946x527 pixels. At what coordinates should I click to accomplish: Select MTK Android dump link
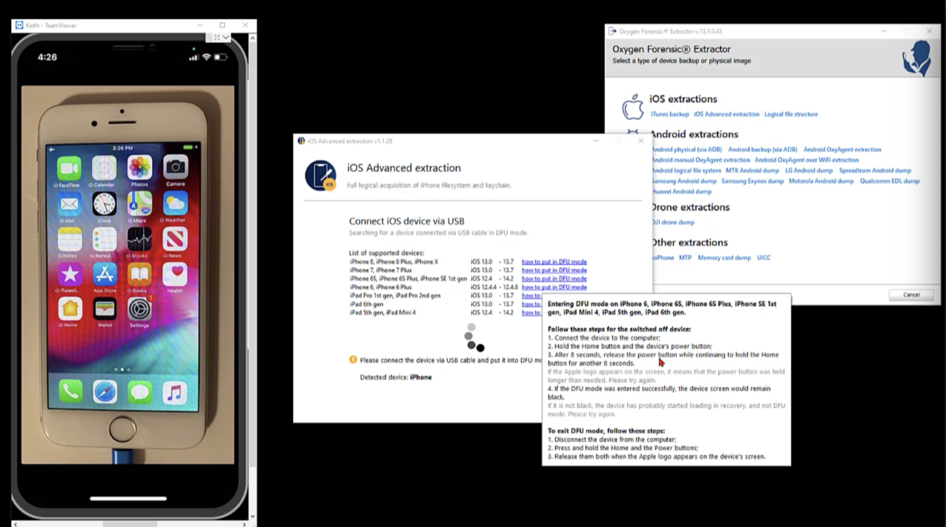[752, 171]
